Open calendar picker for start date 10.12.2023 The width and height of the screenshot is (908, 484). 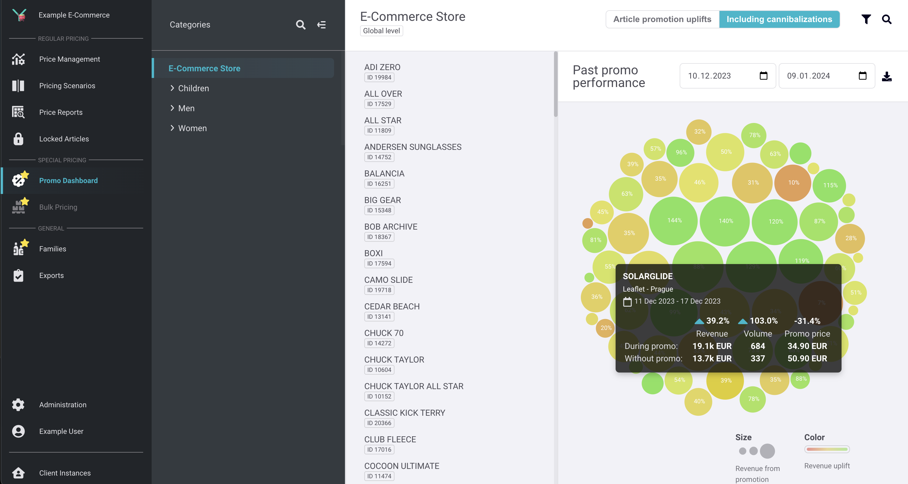point(763,76)
